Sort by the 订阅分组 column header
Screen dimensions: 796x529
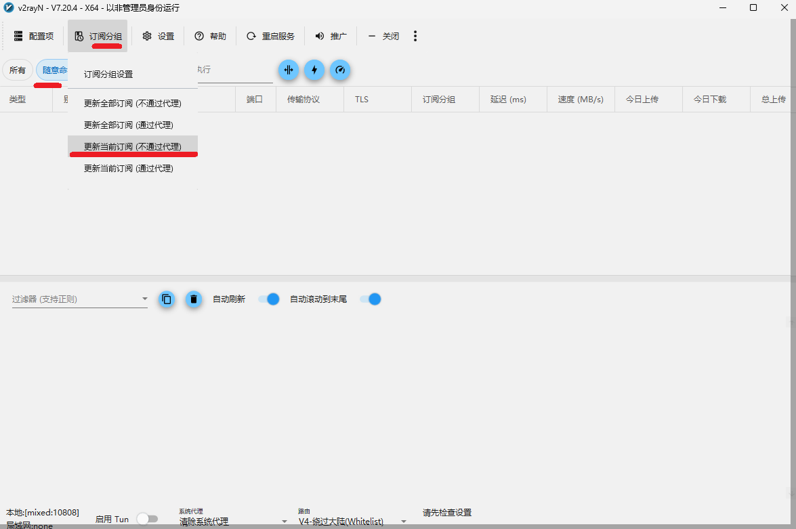(445, 100)
